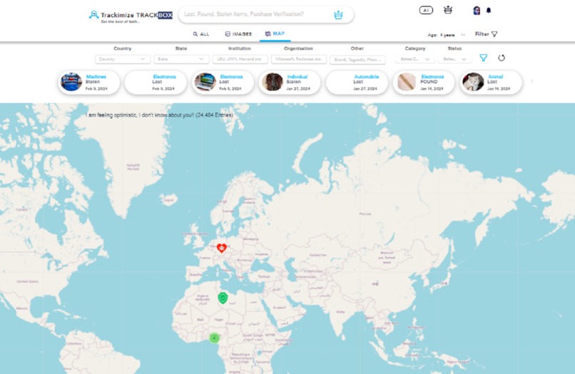Open the Machines Stolen Feb 9 card

[x=88, y=82]
